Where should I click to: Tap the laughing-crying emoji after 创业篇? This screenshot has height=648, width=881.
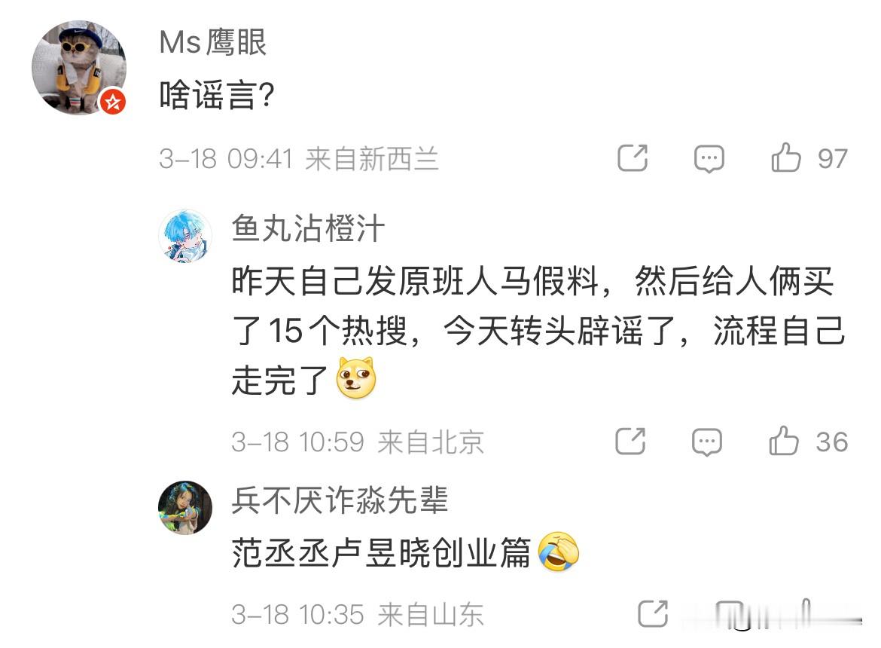(x=558, y=552)
